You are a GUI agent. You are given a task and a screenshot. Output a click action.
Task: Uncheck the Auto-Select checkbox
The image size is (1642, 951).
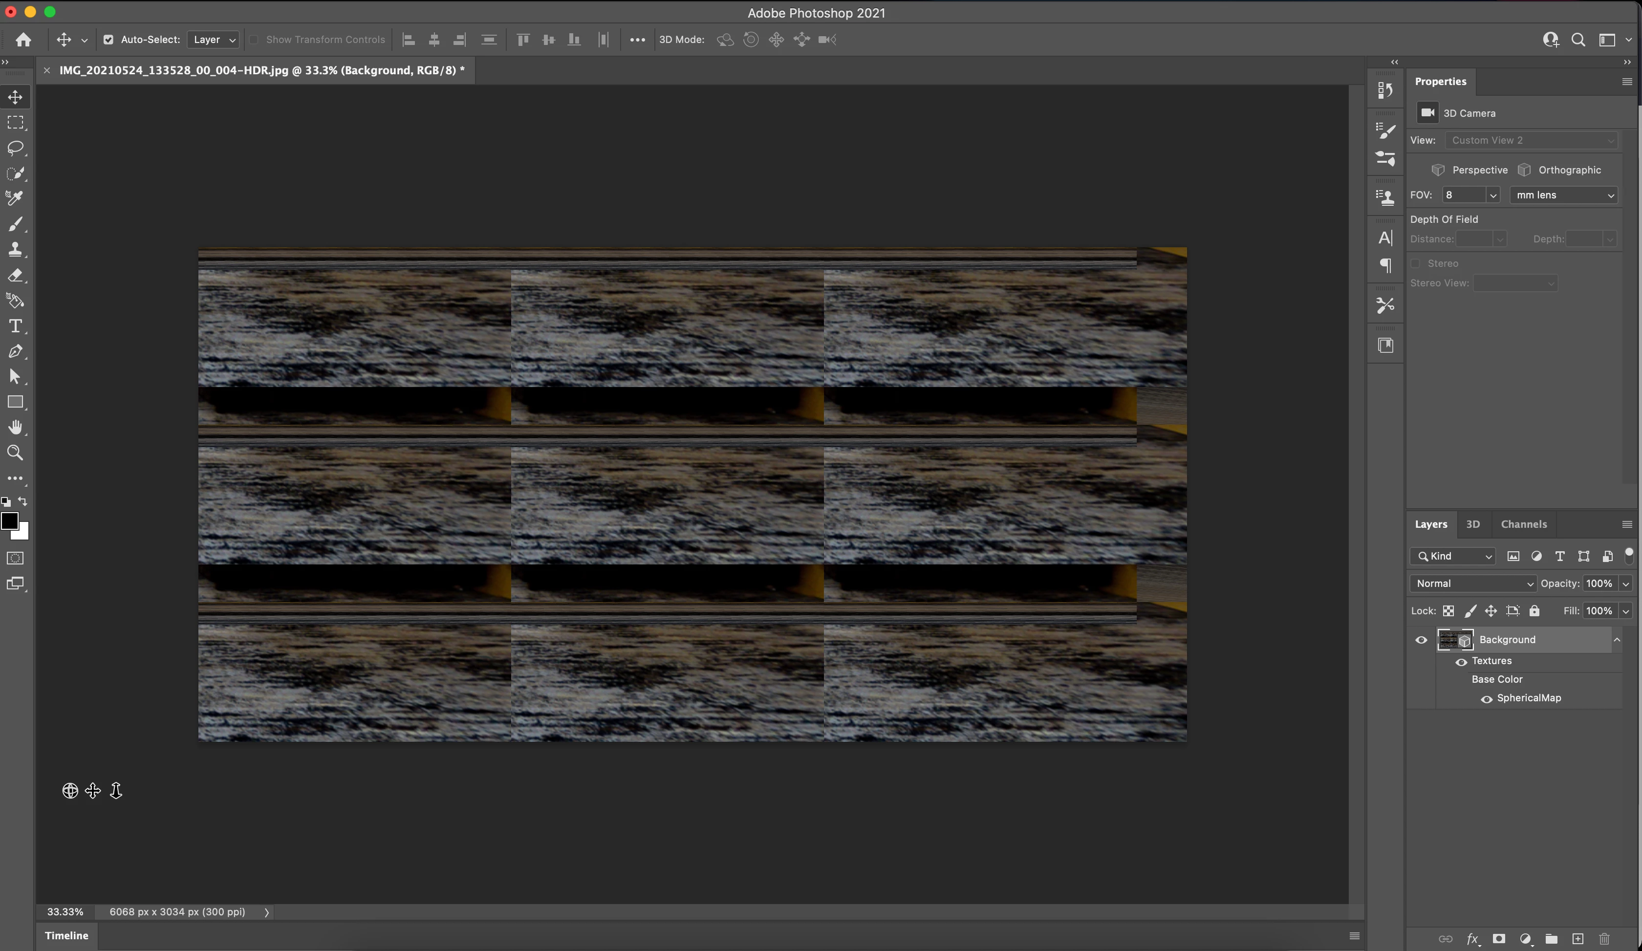pyautogui.click(x=109, y=40)
